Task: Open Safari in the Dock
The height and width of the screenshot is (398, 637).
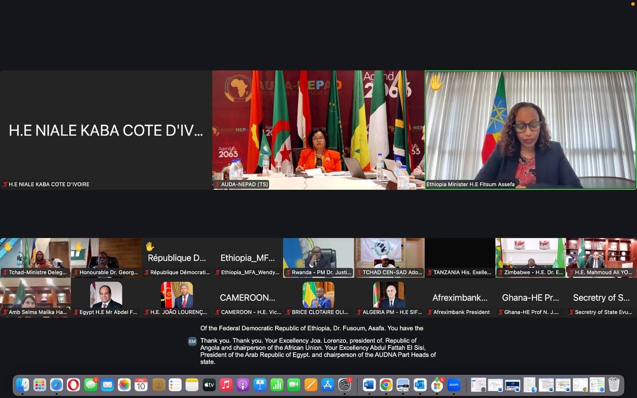Action: (56, 385)
